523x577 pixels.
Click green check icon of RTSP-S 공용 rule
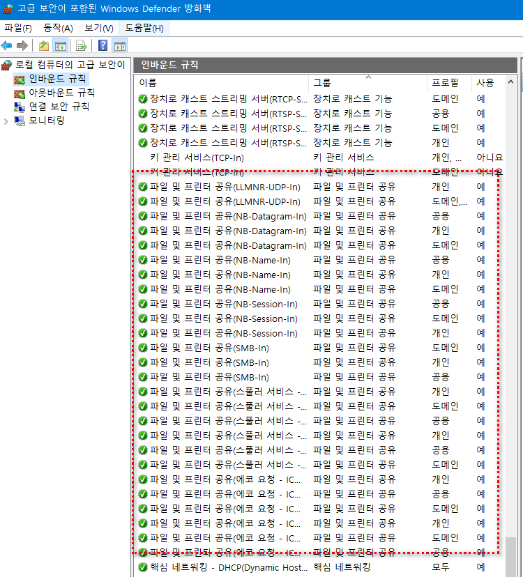(x=142, y=114)
